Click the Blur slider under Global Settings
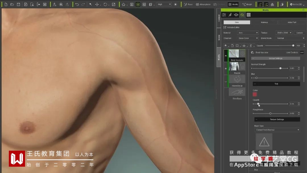The width and height of the screenshot is (307, 173). click(269, 78)
